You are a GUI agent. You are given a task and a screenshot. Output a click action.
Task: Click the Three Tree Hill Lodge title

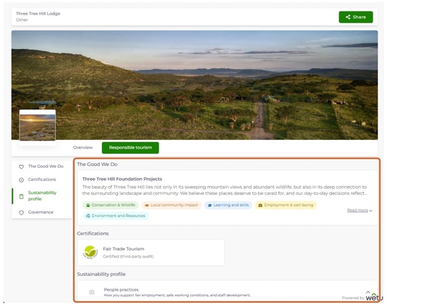[38, 13]
